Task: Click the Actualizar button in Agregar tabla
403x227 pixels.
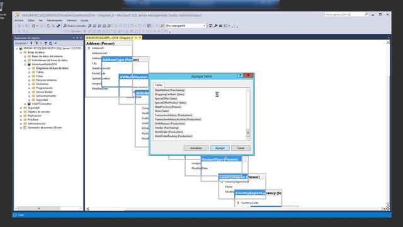Action: (196, 148)
